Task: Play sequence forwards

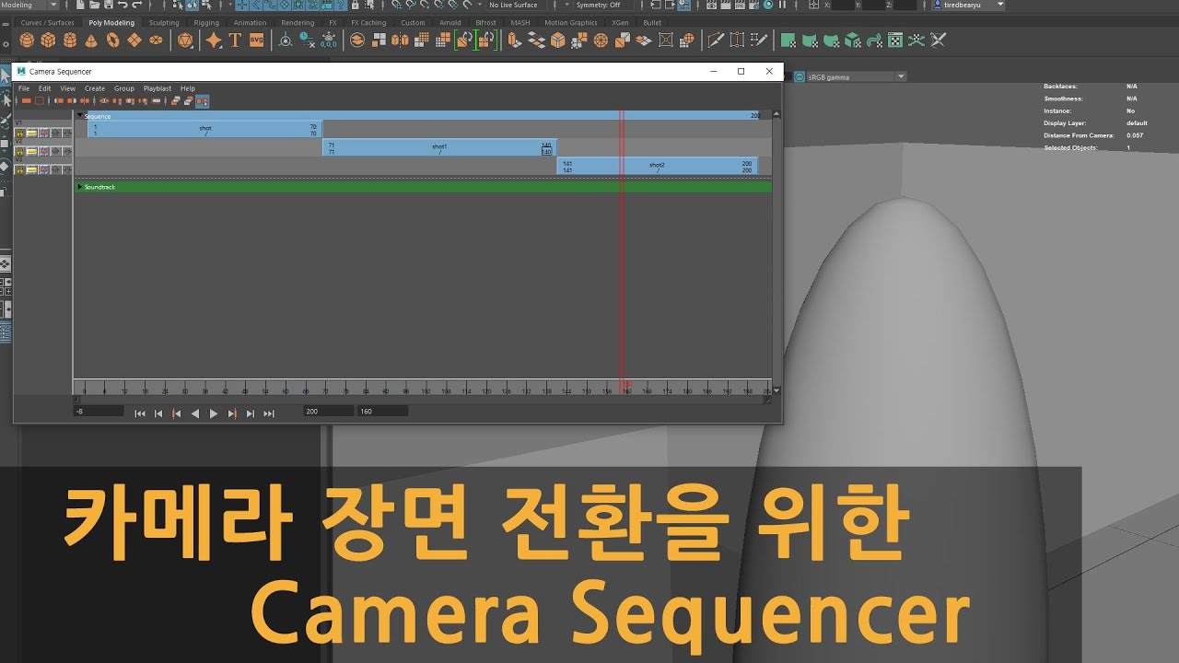Action: 214,413
